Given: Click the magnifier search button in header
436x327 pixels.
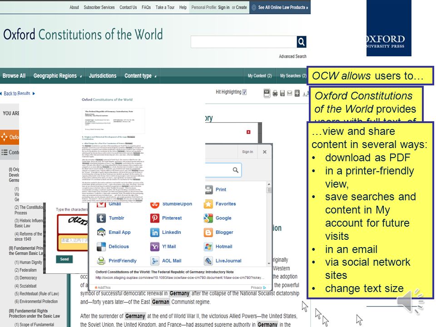Looking at the screenshot, I should pos(302,42).
